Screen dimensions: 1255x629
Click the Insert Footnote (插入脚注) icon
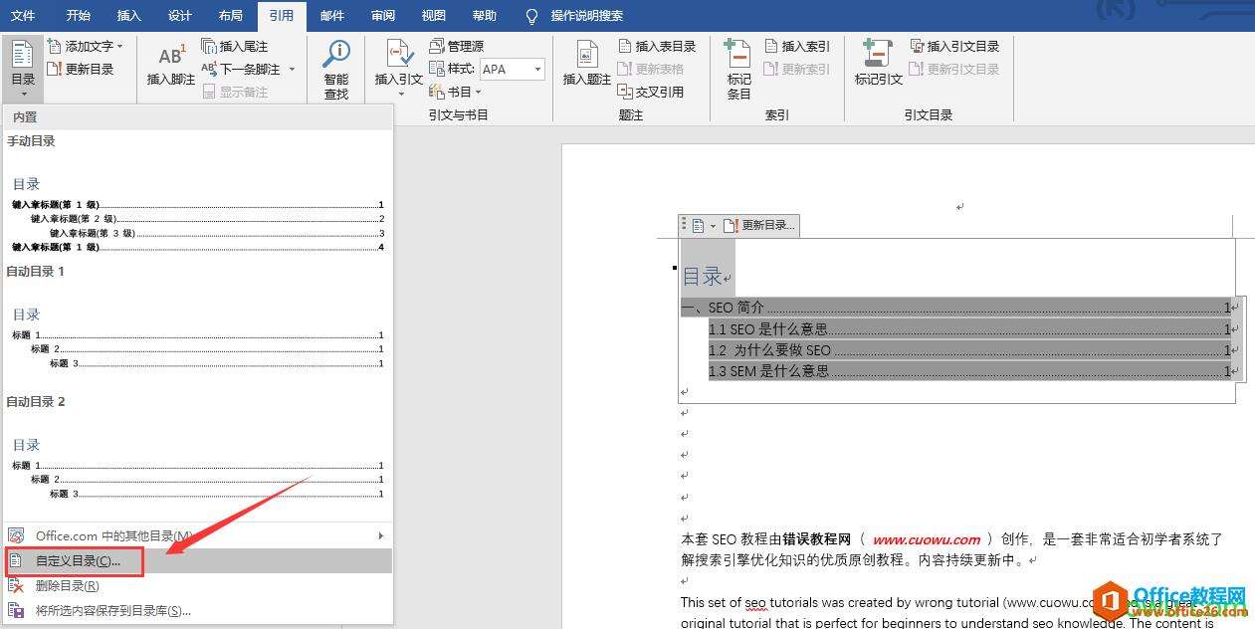pyautogui.click(x=171, y=57)
